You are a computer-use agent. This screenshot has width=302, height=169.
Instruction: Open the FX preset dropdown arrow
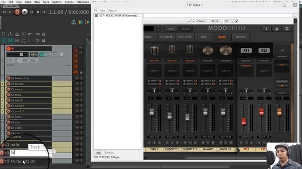(x=188, y=21)
